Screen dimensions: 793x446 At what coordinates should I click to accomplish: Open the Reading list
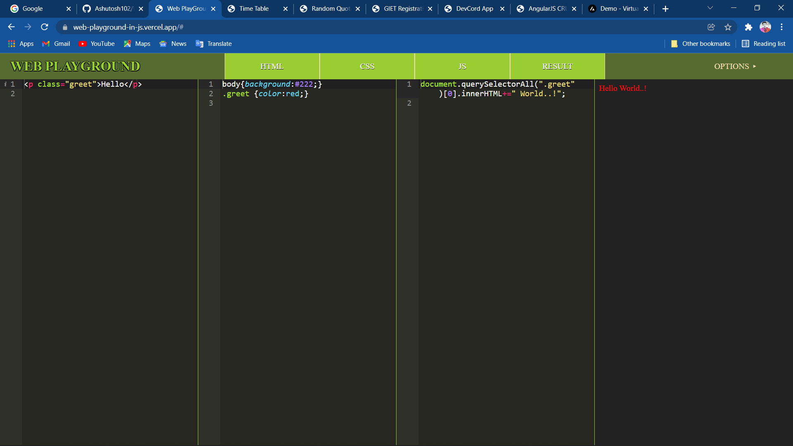pyautogui.click(x=764, y=43)
